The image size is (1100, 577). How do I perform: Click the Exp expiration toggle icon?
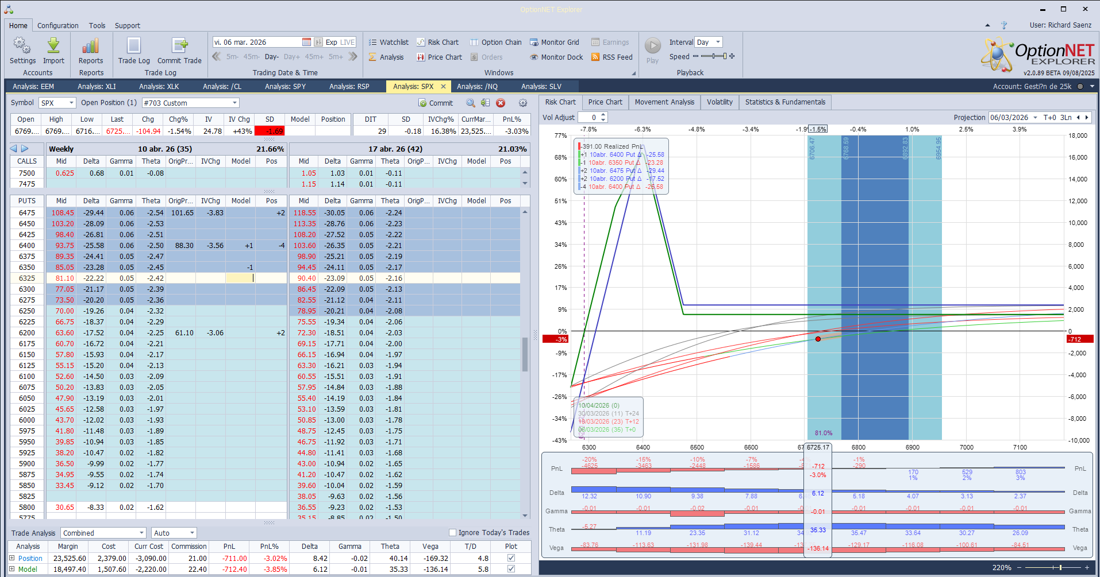318,42
